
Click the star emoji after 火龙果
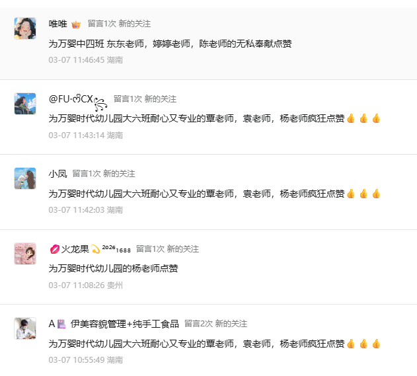(96, 249)
